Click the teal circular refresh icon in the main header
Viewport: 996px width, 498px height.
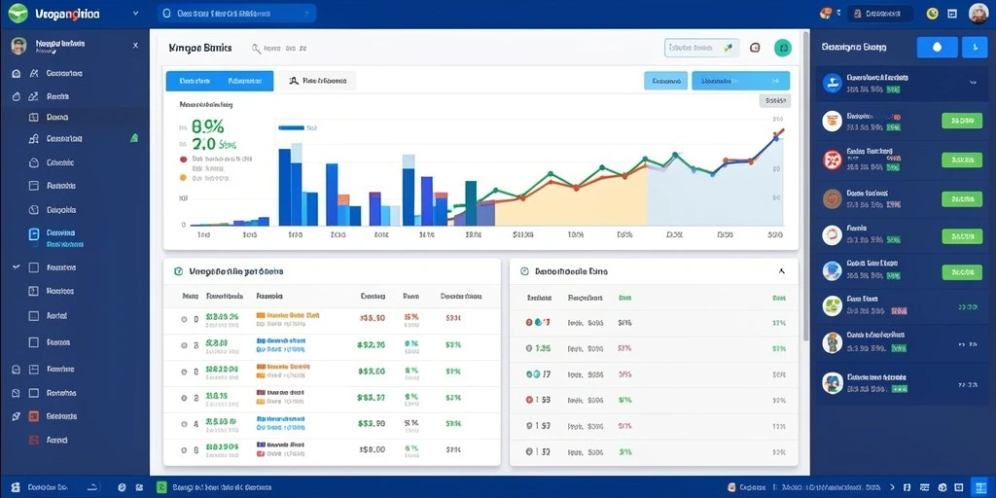[783, 48]
